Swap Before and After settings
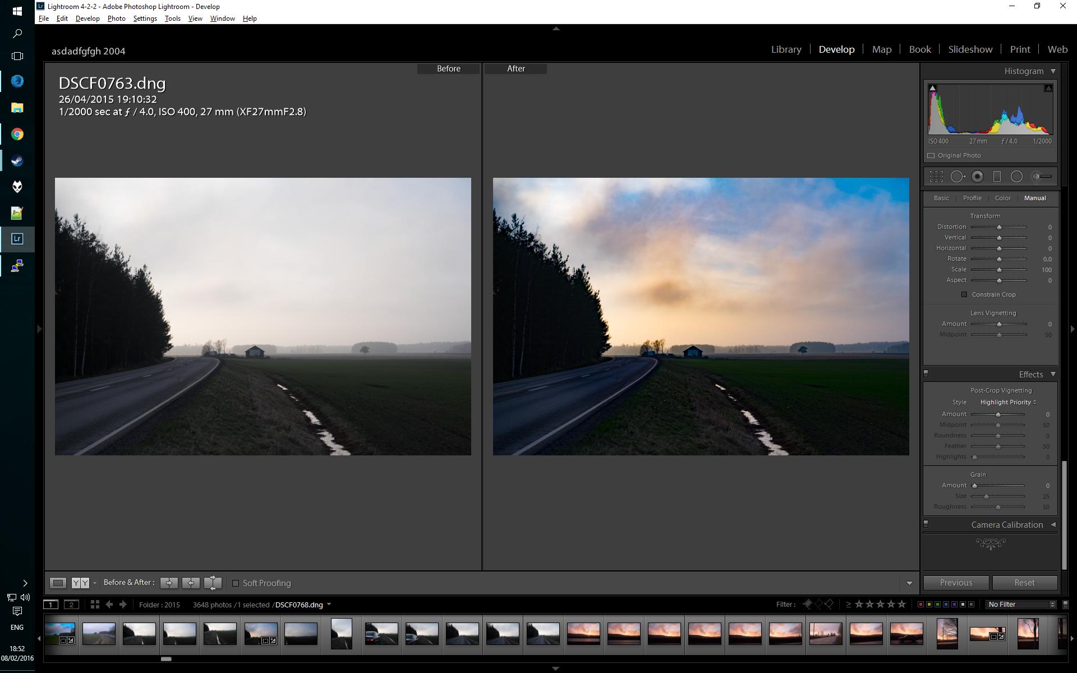Image resolution: width=1077 pixels, height=673 pixels. (213, 583)
